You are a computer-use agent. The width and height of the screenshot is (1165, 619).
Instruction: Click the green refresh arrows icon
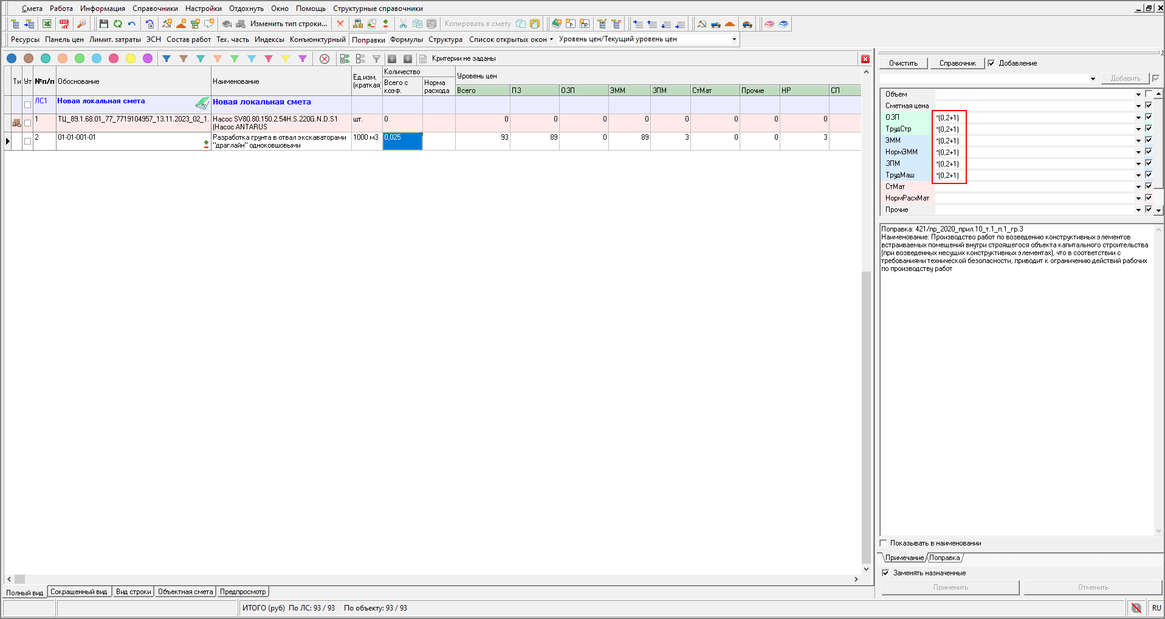tap(117, 24)
